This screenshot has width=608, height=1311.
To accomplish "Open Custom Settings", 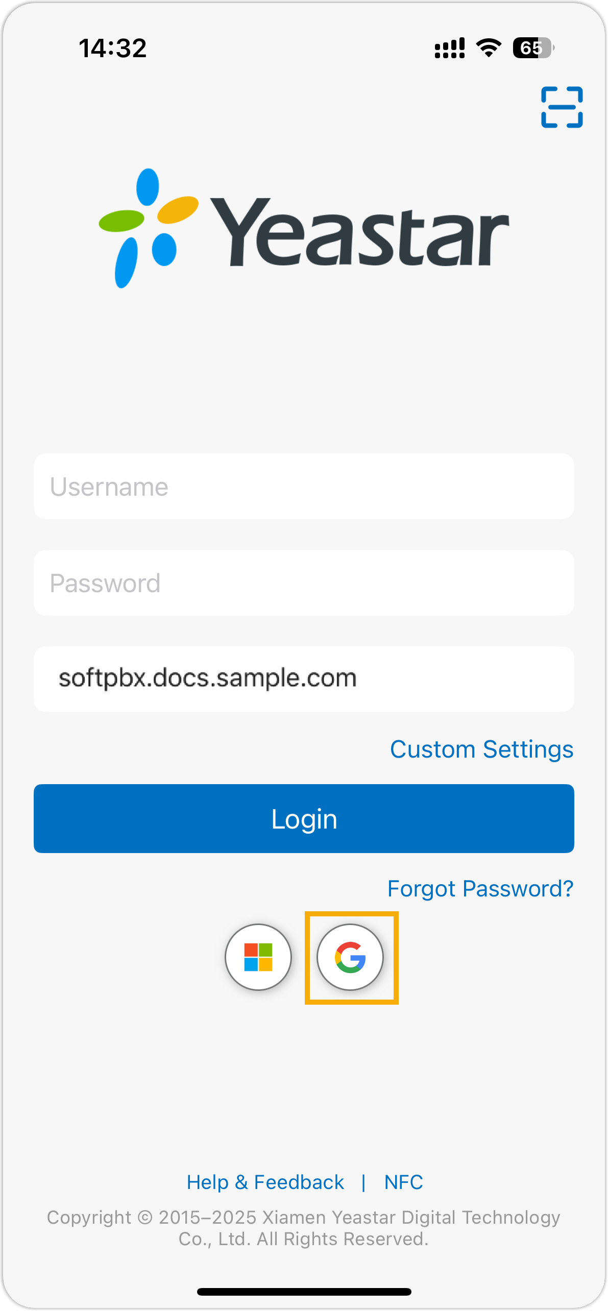I will pos(481,749).
